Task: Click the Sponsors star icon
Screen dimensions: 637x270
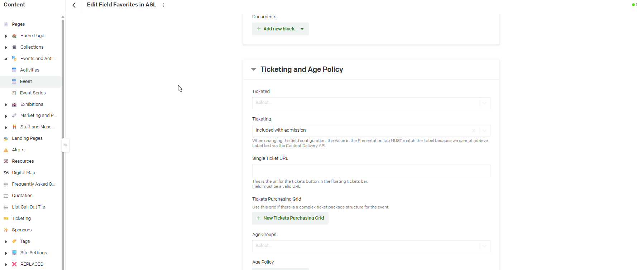Action: (x=6, y=230)
